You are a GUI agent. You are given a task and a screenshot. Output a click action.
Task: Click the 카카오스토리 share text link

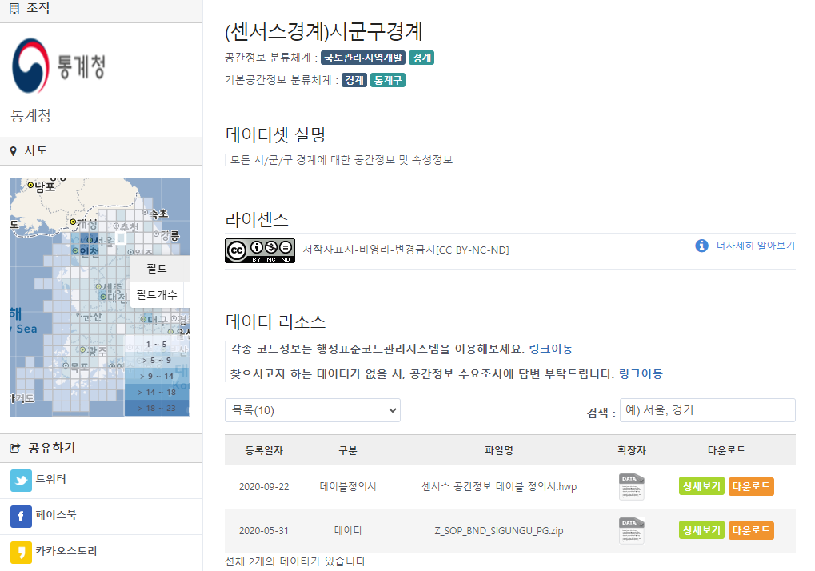tap(66, 551)
